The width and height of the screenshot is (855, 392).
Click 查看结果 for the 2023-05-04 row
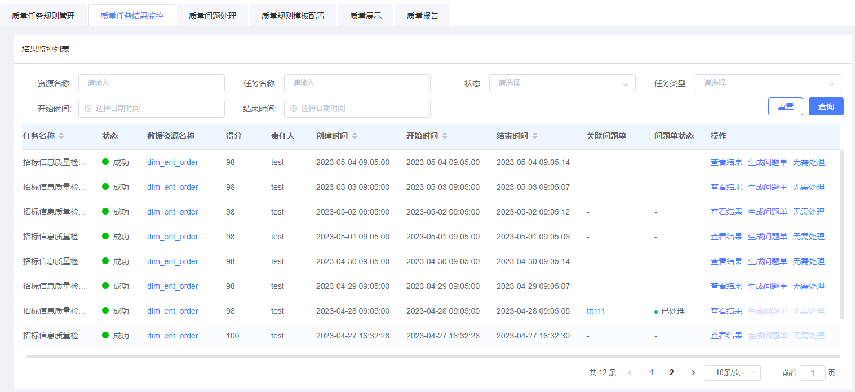pos(726,162)
